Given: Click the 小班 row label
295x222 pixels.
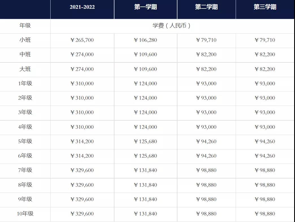Looking at the screenshot, I should [25, 40].
